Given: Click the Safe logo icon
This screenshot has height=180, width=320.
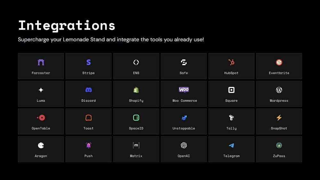Looking at the screenshot, I should tap(184, 62).
